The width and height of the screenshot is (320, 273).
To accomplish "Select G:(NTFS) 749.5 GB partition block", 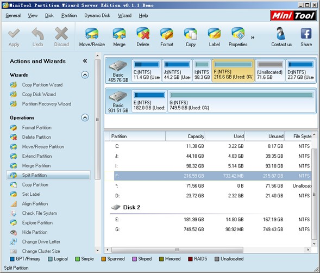I will [x=241, y=101].
